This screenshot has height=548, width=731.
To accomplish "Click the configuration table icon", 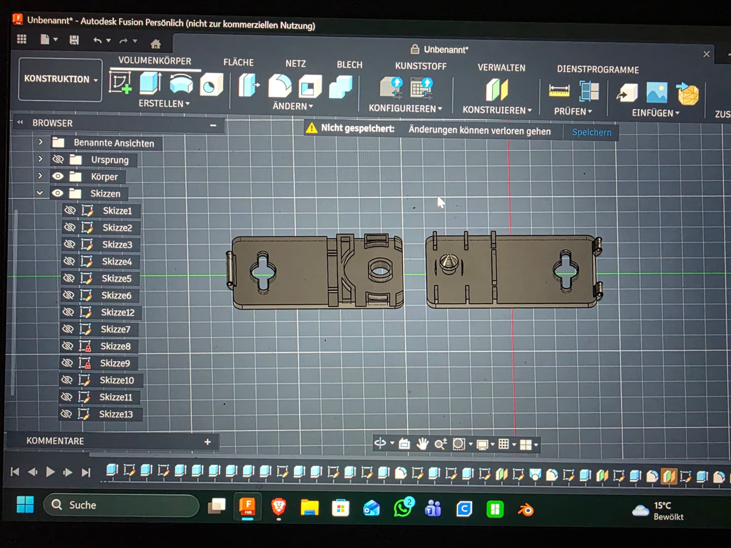I will point(421,88).
